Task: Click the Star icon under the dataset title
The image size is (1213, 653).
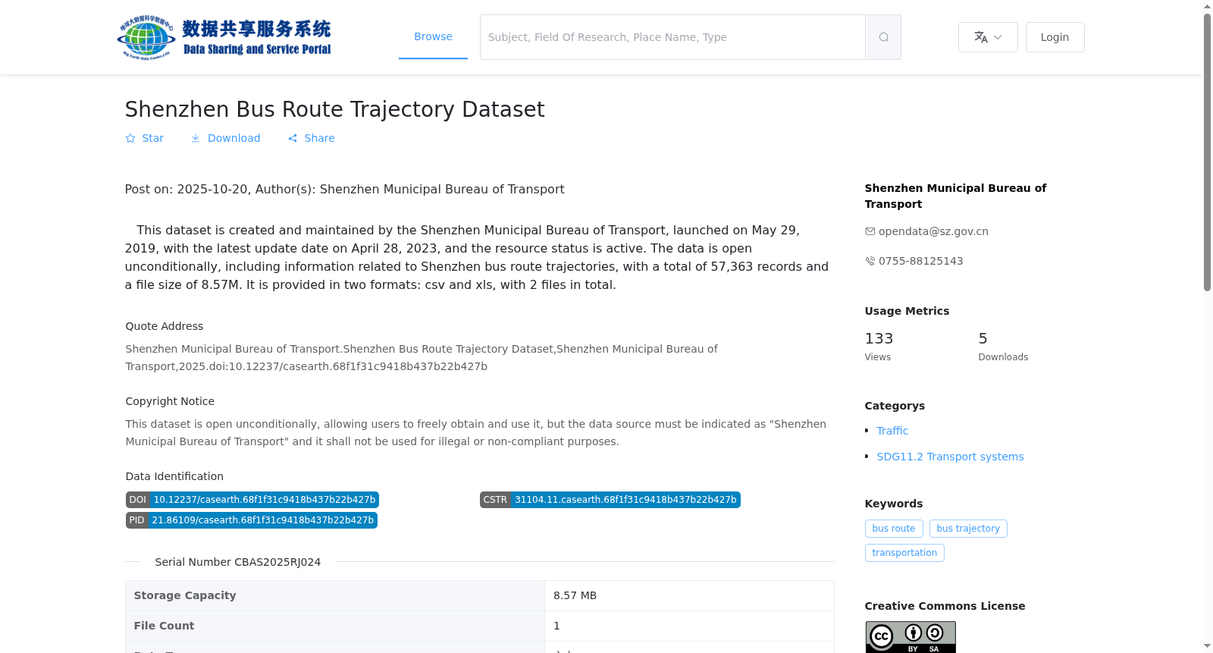Action: 130,138
